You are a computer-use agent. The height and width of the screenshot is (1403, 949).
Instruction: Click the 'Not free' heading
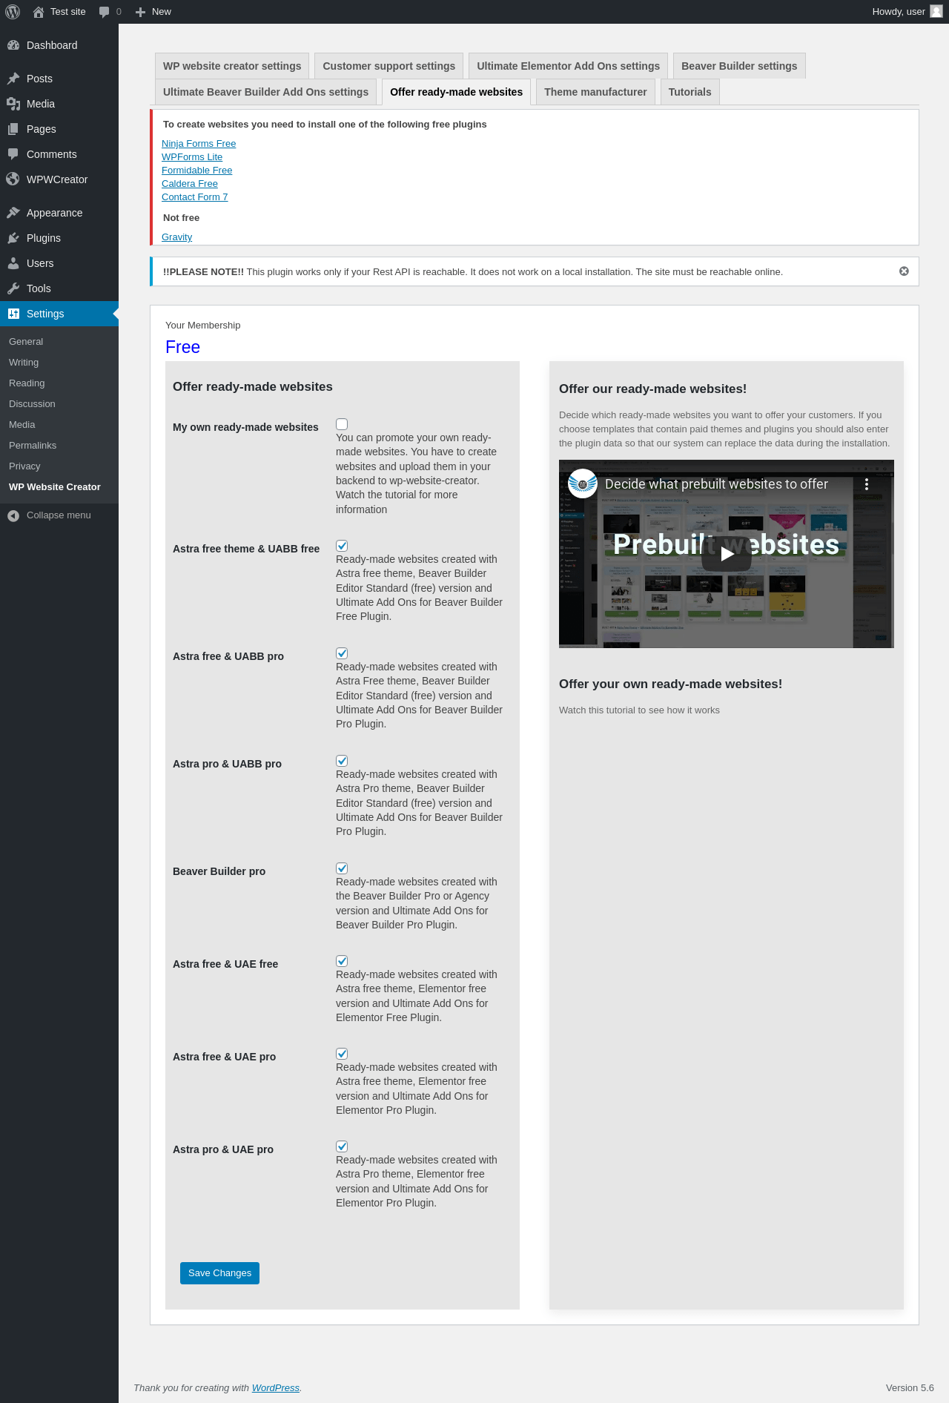(181, 218)
